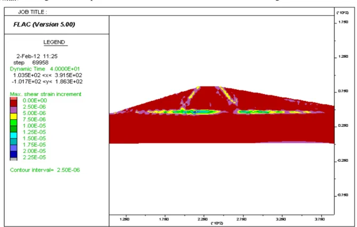Viewport: 357px width, 227px height.
Task: Click the grey swatch at legend scale bottom
Action: click(13, 159)
